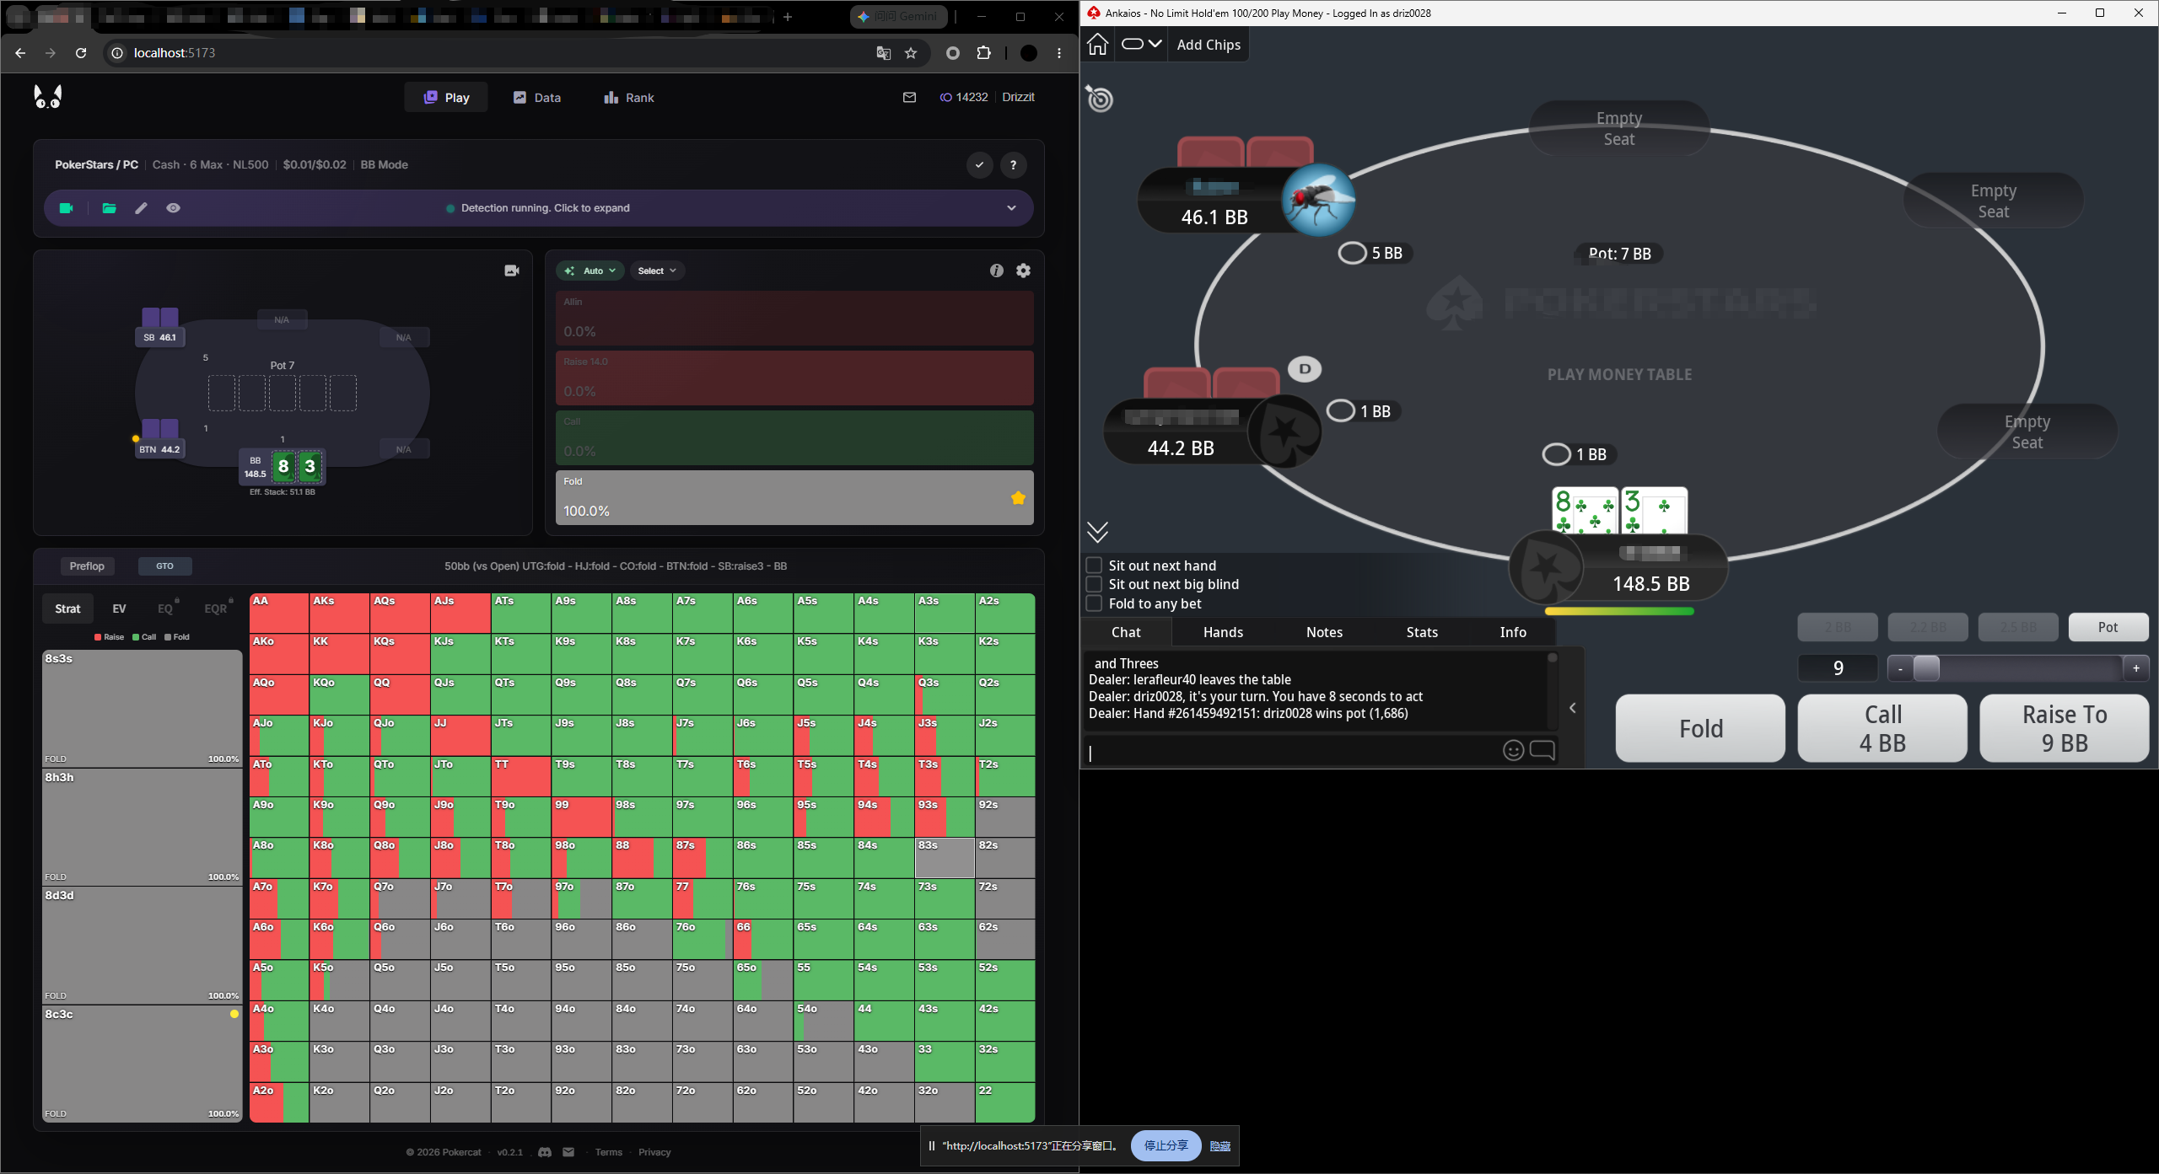Open the green folder icon
This screenshot has width=2159, height=1174.
tap(109, 208)
